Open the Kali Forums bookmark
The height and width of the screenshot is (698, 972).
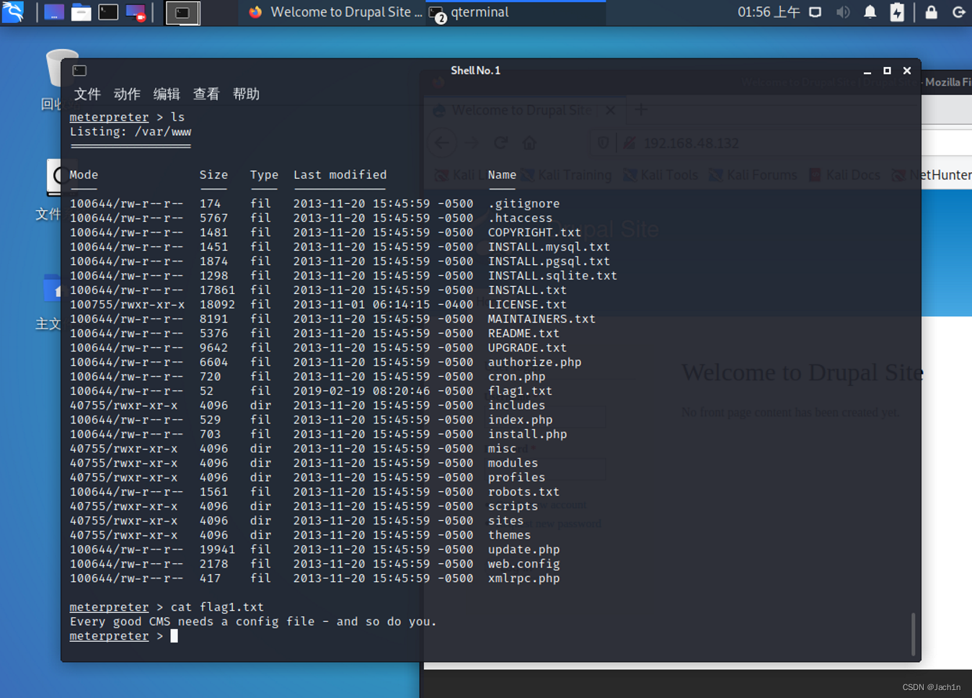[x=754, y=175]
